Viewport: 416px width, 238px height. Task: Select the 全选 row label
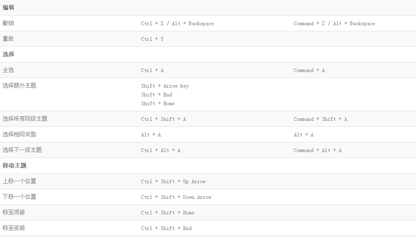8,70
